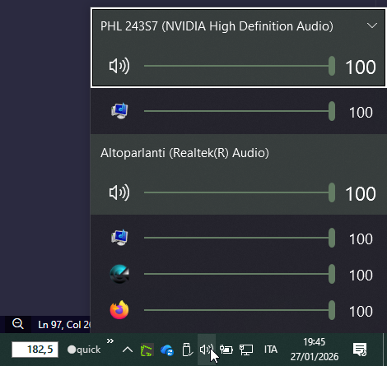The image size is (387, 366).
Task: Open the OneDrive cloud tray icon
Action: [167, 350]
